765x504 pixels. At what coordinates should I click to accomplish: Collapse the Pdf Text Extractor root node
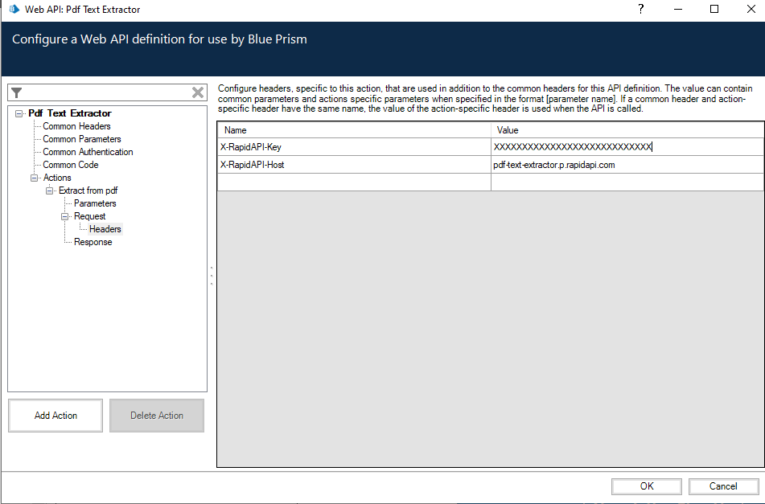point(19,113)
